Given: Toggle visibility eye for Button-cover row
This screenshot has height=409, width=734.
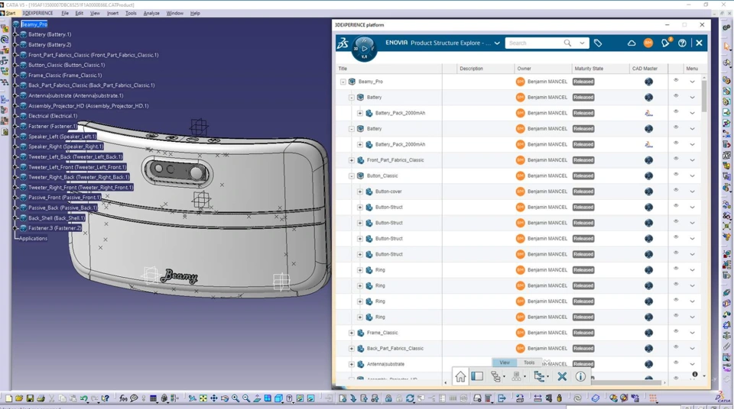Looking at the screenshot, I should [676, 190].
